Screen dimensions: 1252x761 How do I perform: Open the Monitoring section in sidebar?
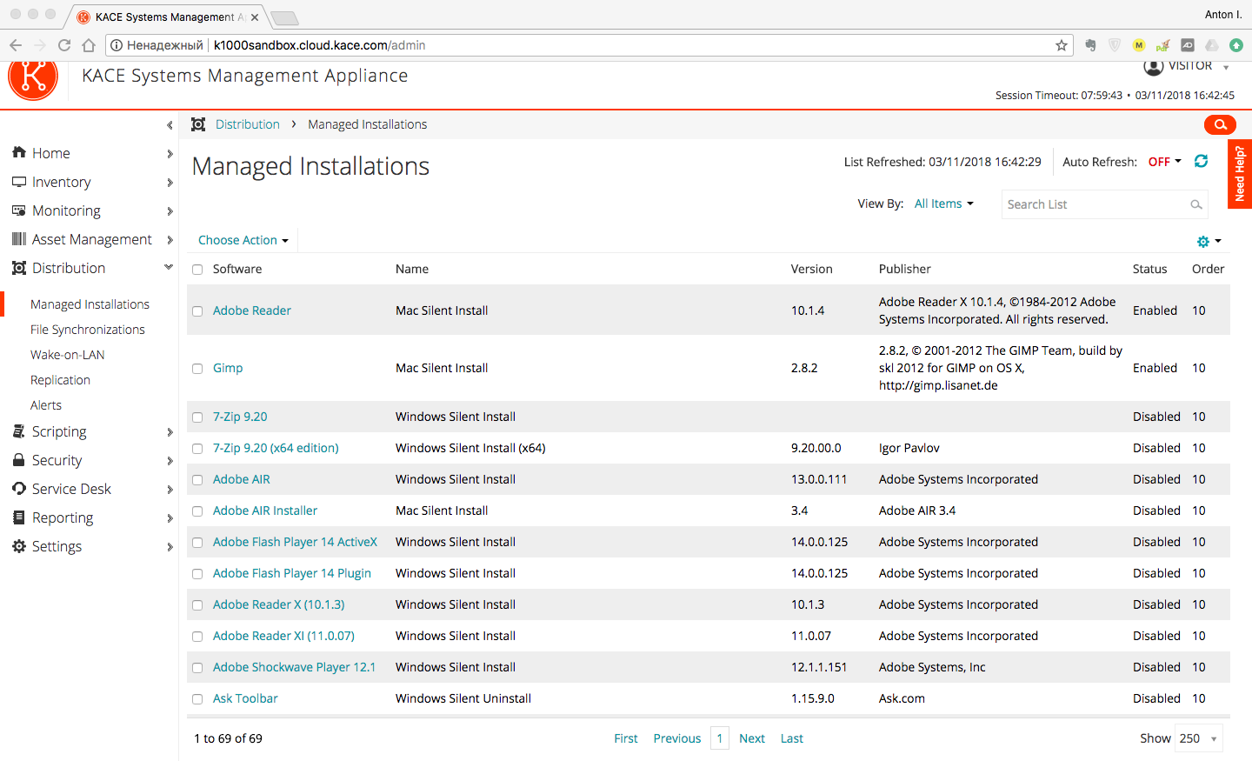point(66,210)
